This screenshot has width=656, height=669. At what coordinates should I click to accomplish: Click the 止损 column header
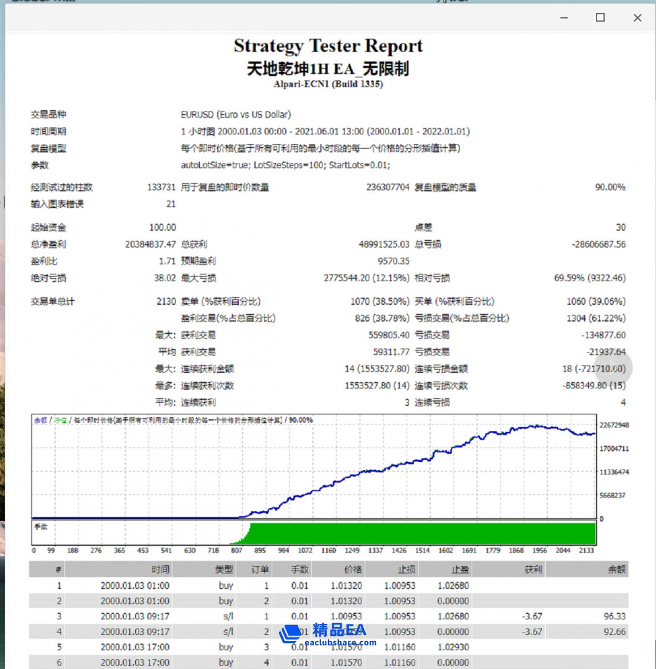coord(407,569)
